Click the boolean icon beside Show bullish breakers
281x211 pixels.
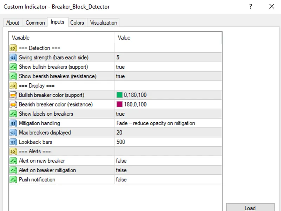[13, 67]
